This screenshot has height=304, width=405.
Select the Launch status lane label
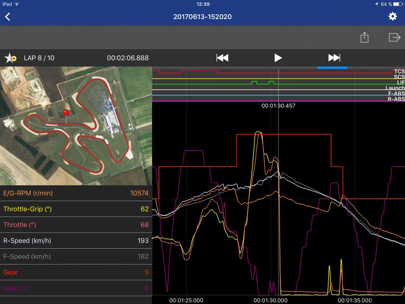395,88
